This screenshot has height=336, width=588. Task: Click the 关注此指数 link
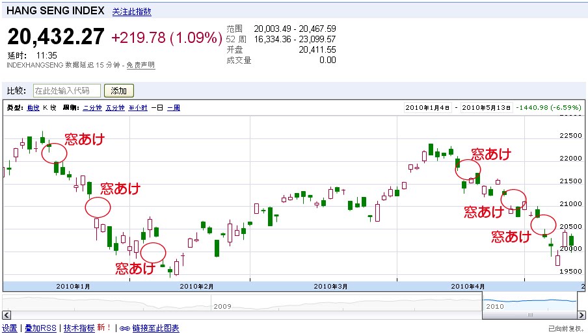pos(131,12)
